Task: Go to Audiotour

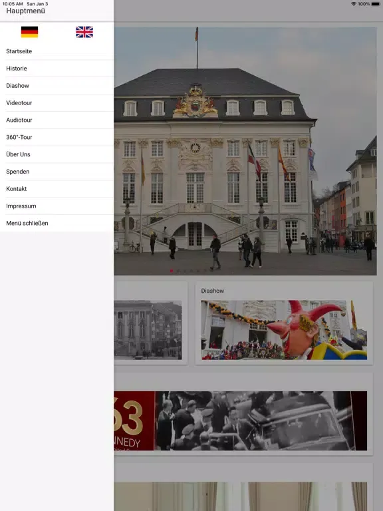Action: 57,120
